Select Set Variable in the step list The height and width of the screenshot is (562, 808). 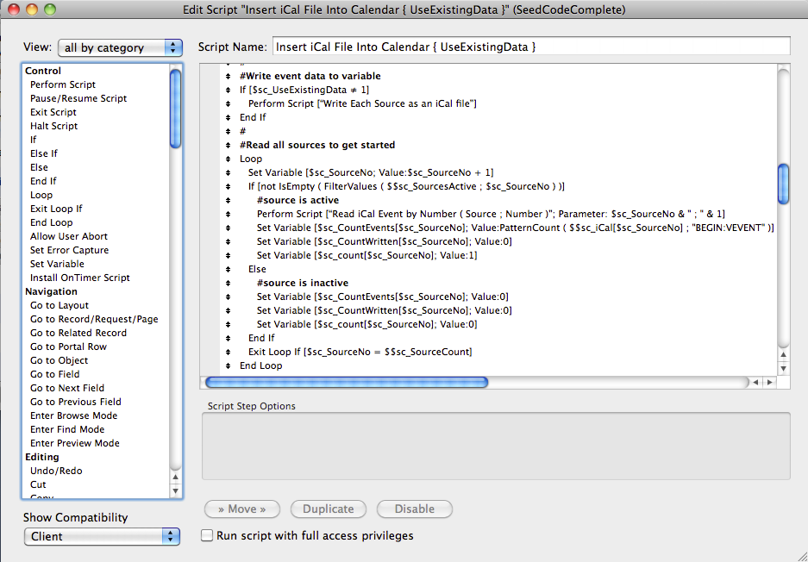point(57,264)
